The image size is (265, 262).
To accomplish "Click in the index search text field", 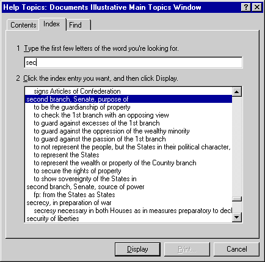I will (x=133, y=62).
